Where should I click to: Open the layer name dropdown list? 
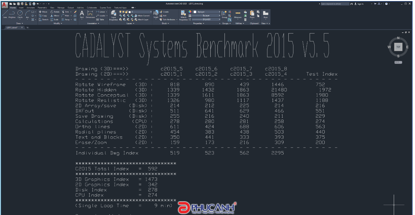click(x=151, y=12)
